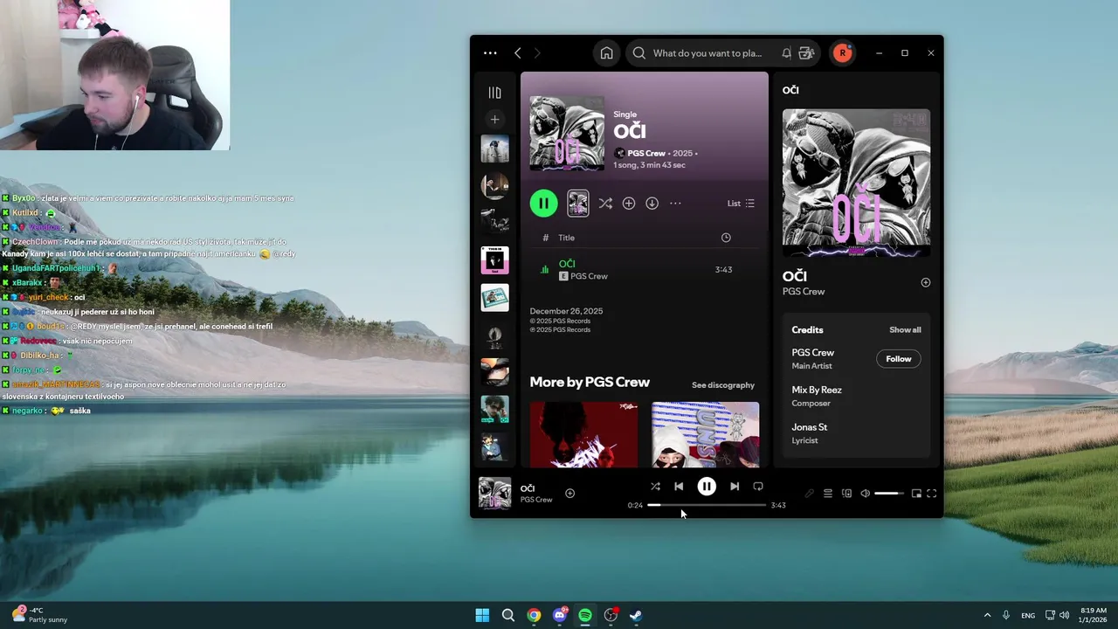This screenshot has height=629, width=1118.
Task: Open the taskbar clock and date
Action: point(1094,615)
